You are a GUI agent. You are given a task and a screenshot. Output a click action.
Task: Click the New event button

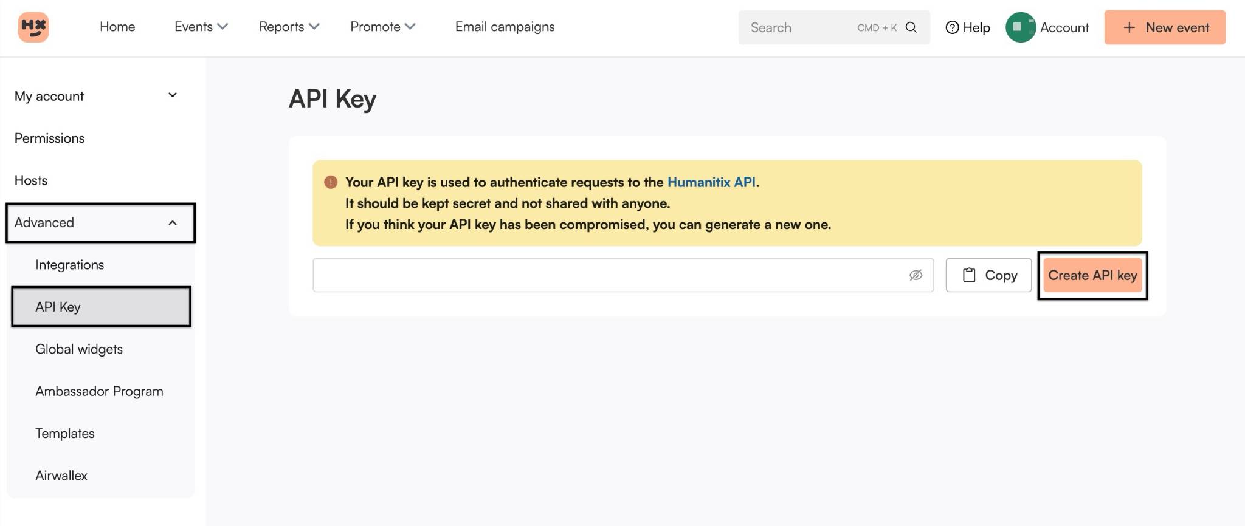click(x=1164, y=27)
